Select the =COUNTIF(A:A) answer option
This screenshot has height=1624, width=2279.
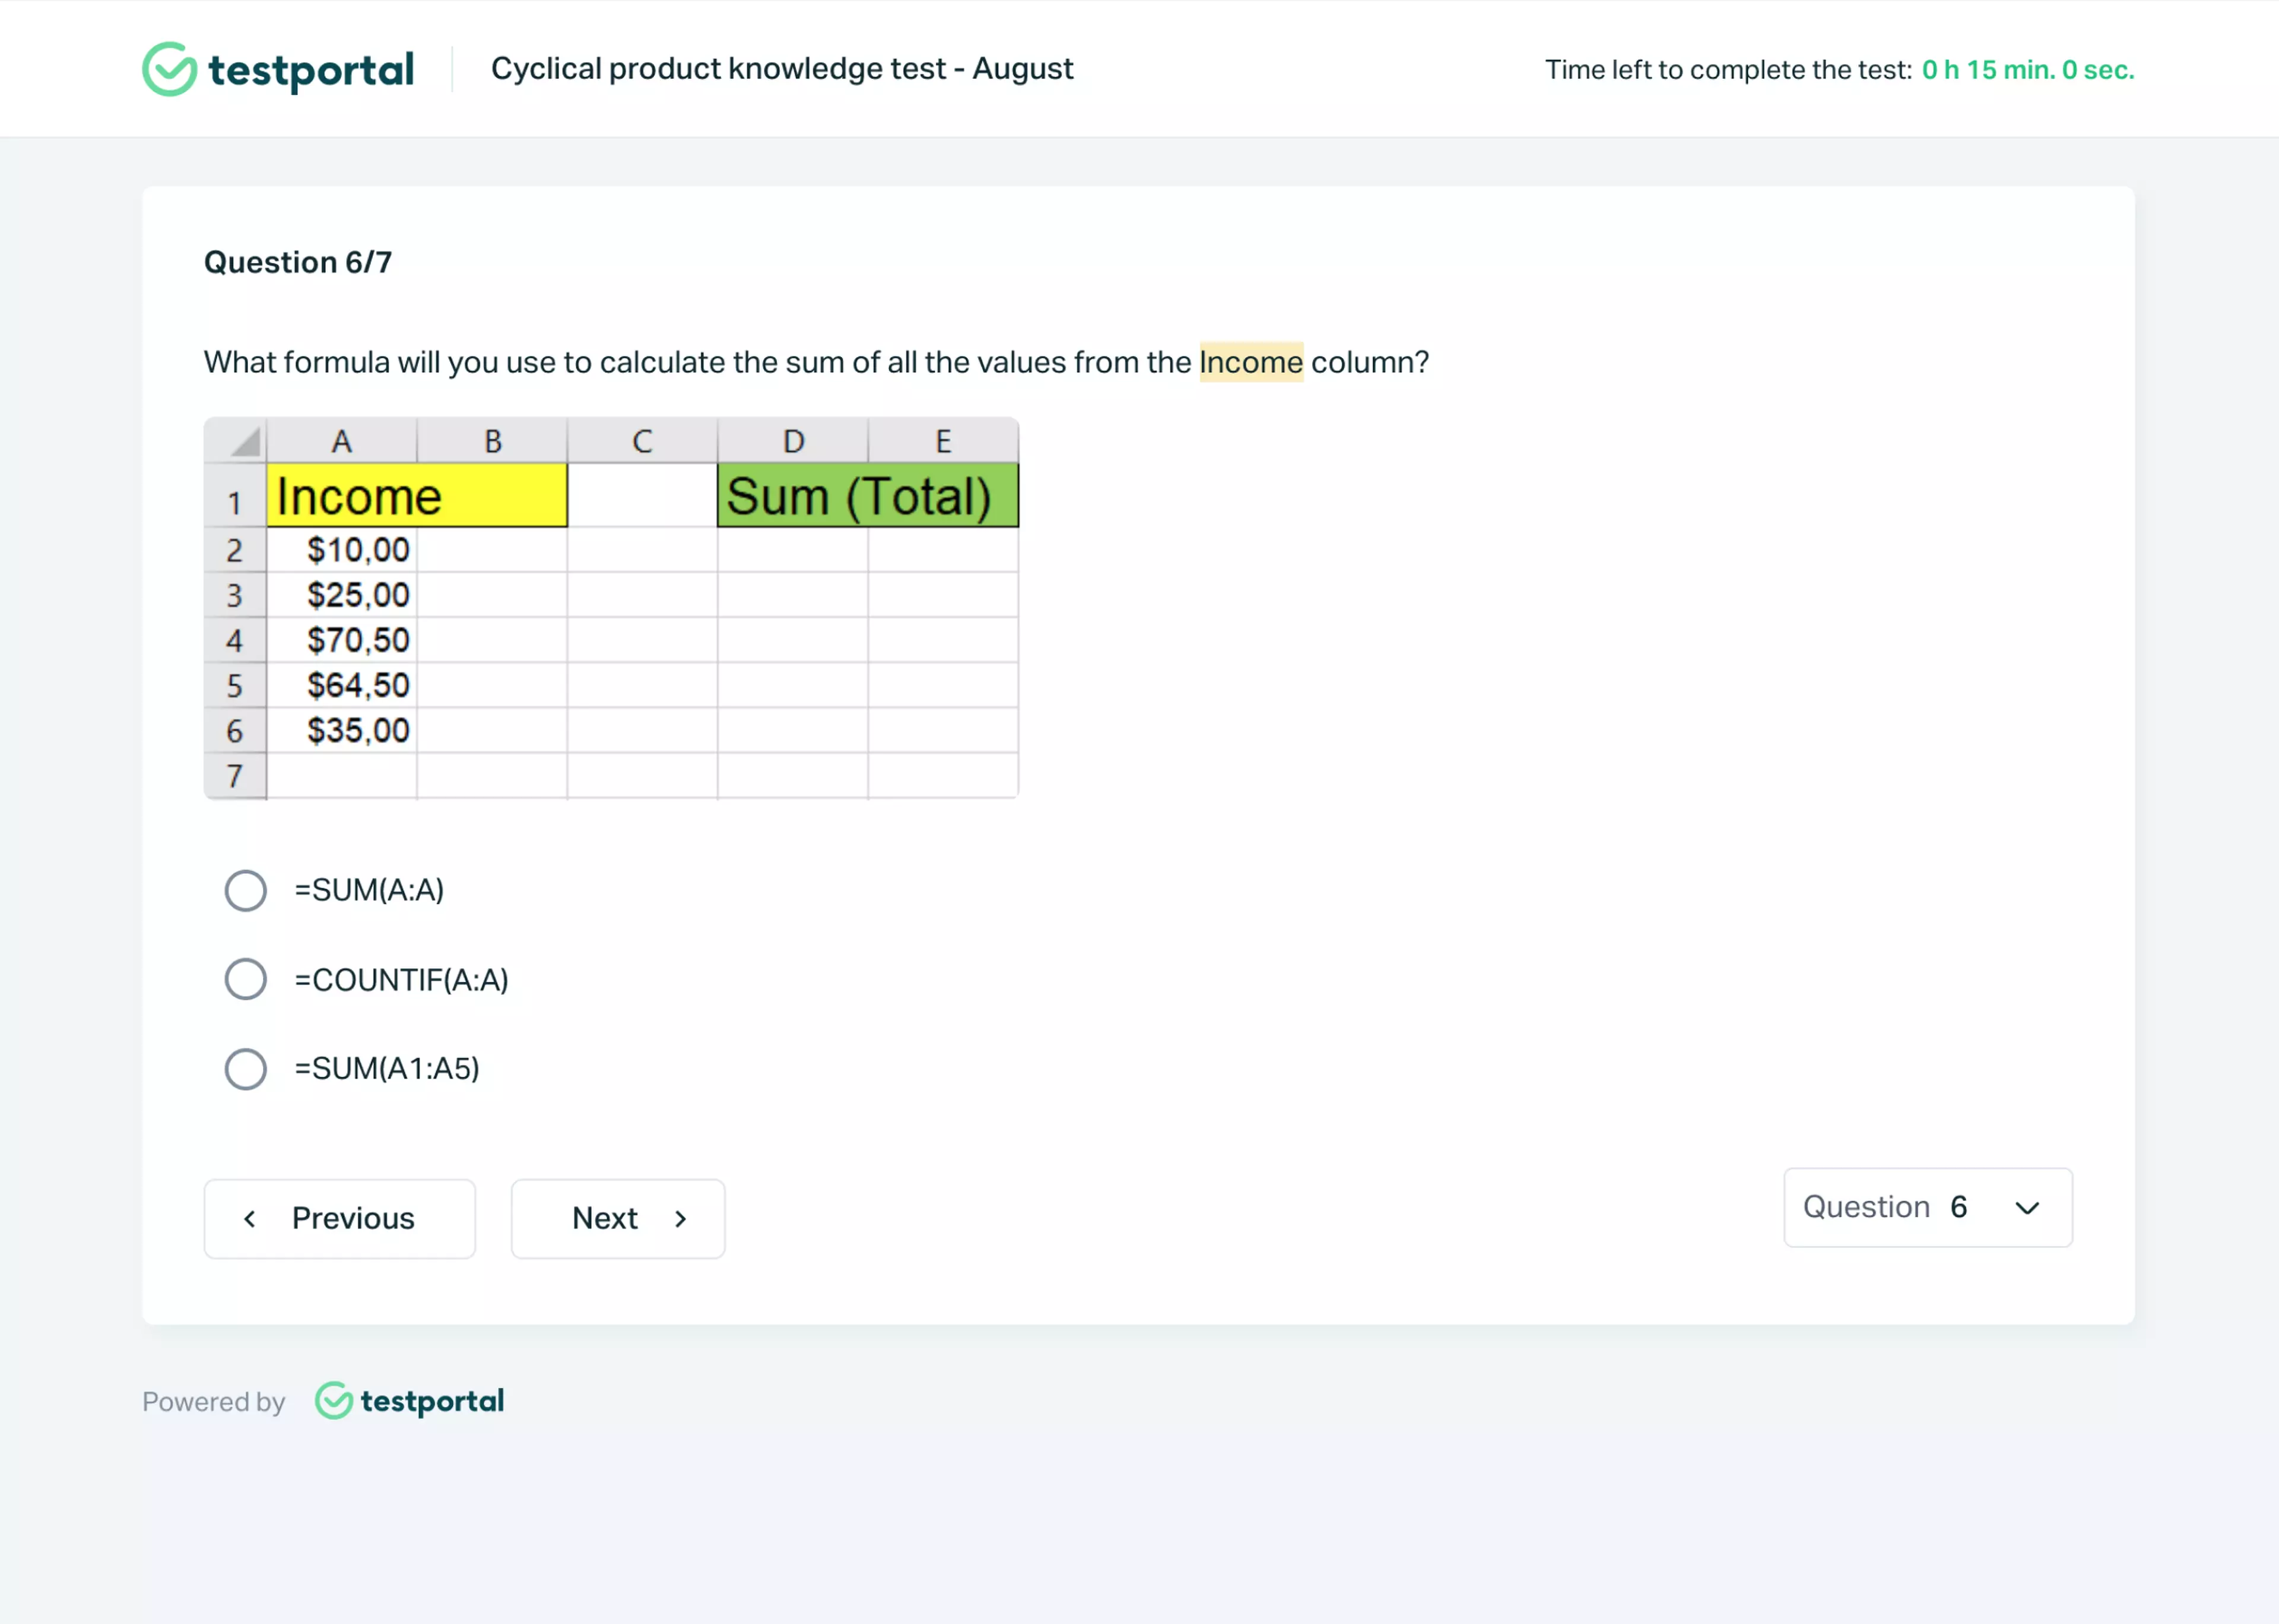click(x=245, y=979)
